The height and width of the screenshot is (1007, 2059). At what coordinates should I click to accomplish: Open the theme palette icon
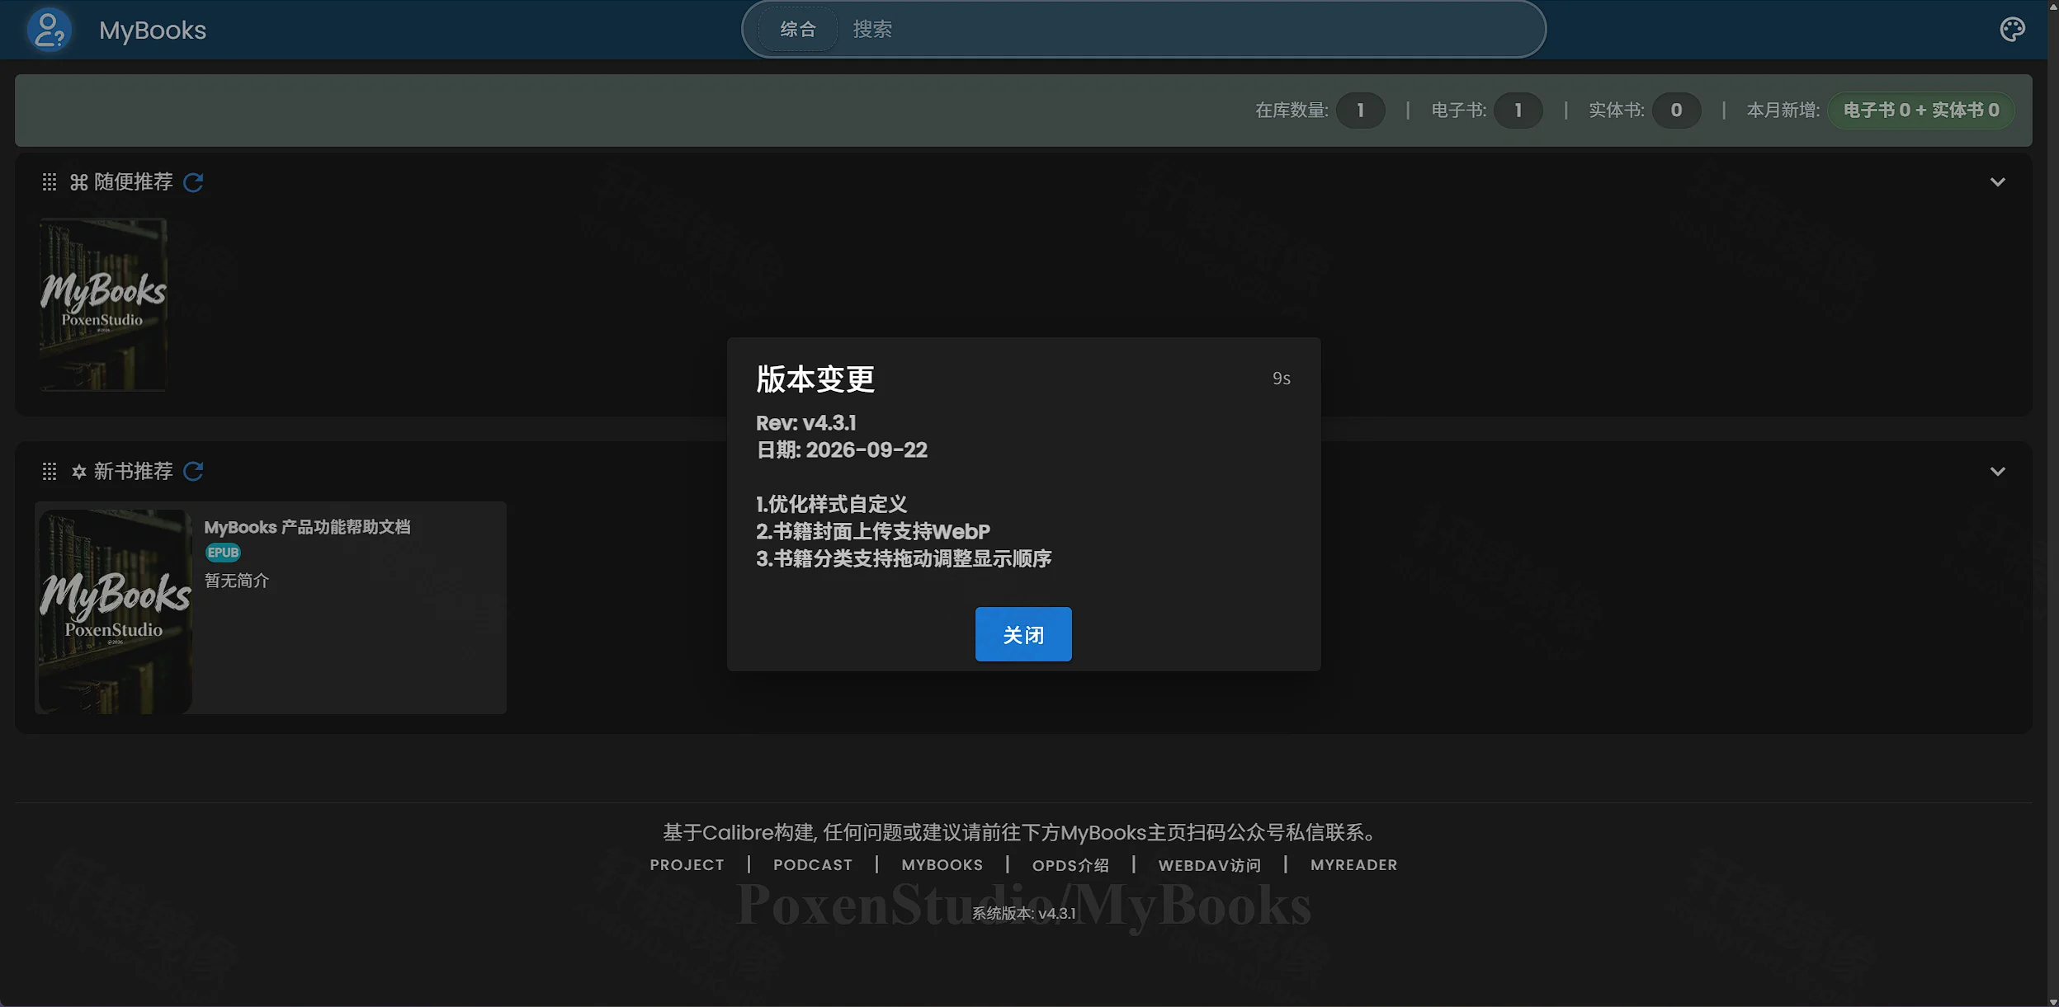pyautogui.click(x=2012, y=30)
